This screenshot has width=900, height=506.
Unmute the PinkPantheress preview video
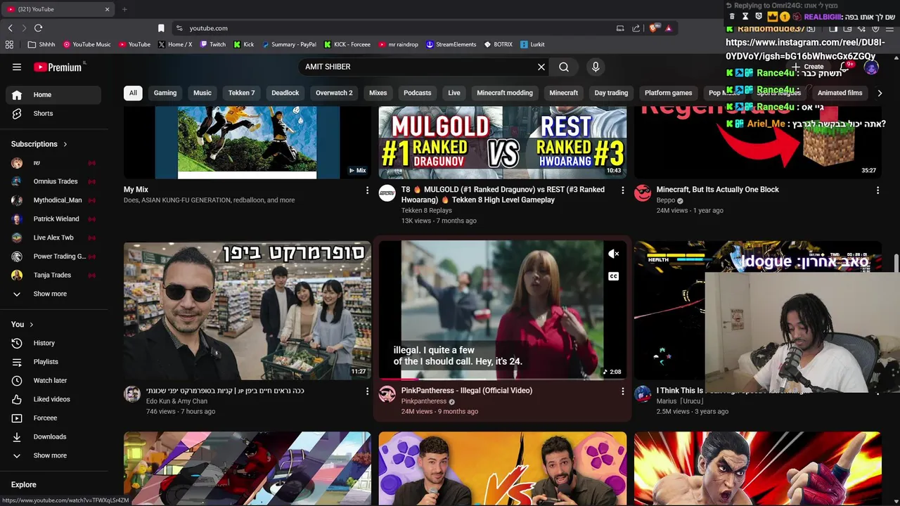(614, 254)
